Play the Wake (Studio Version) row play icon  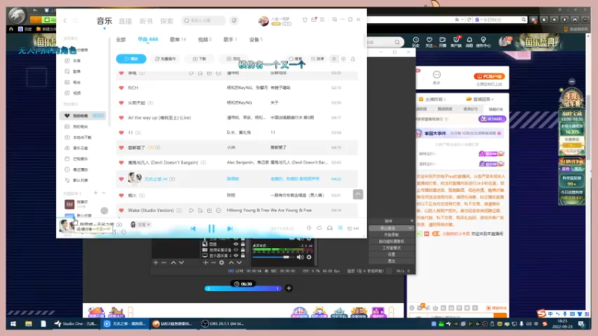191,211
